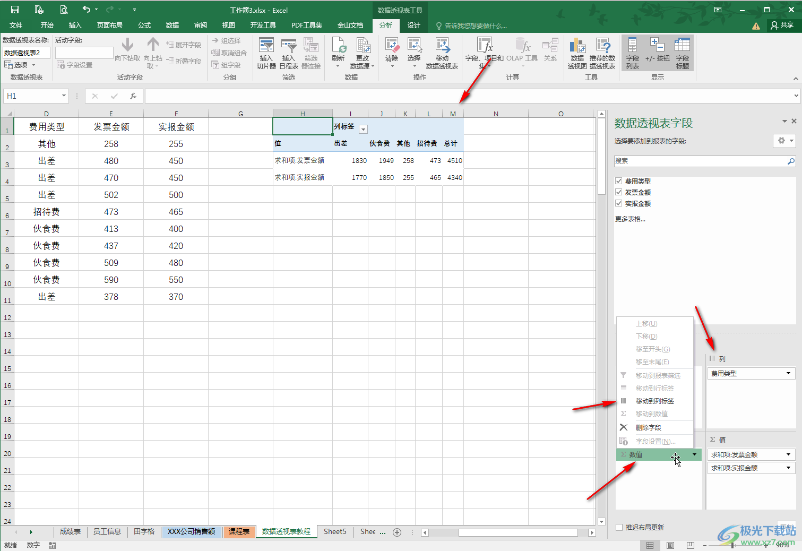Click 折叠字段 collapse field button

click(x=184, y=61)
